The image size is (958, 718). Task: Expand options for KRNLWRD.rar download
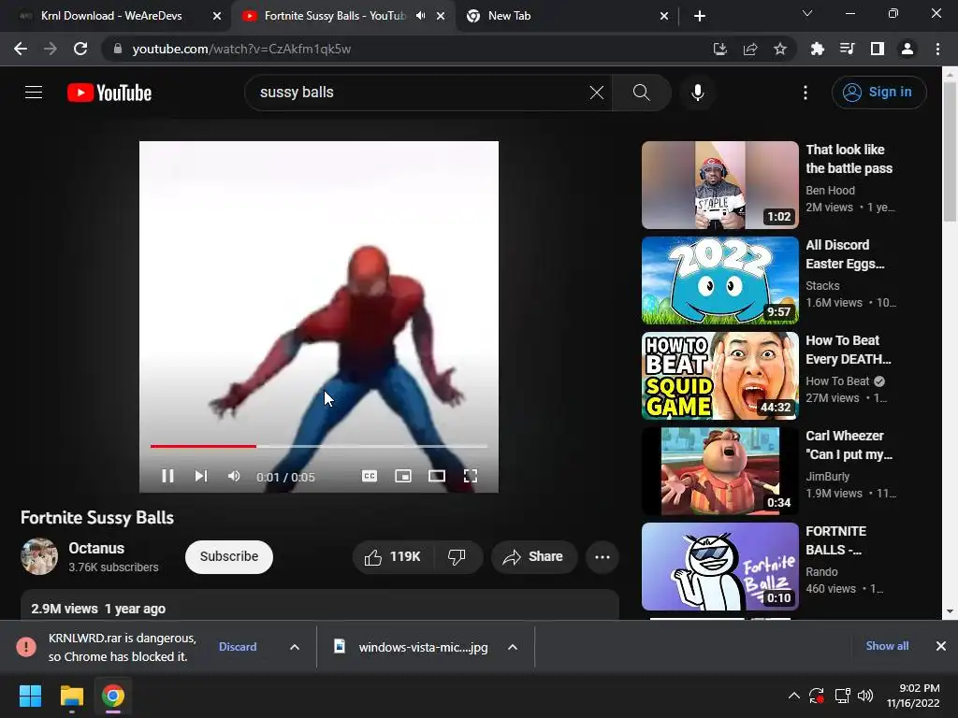coord(295,647)
